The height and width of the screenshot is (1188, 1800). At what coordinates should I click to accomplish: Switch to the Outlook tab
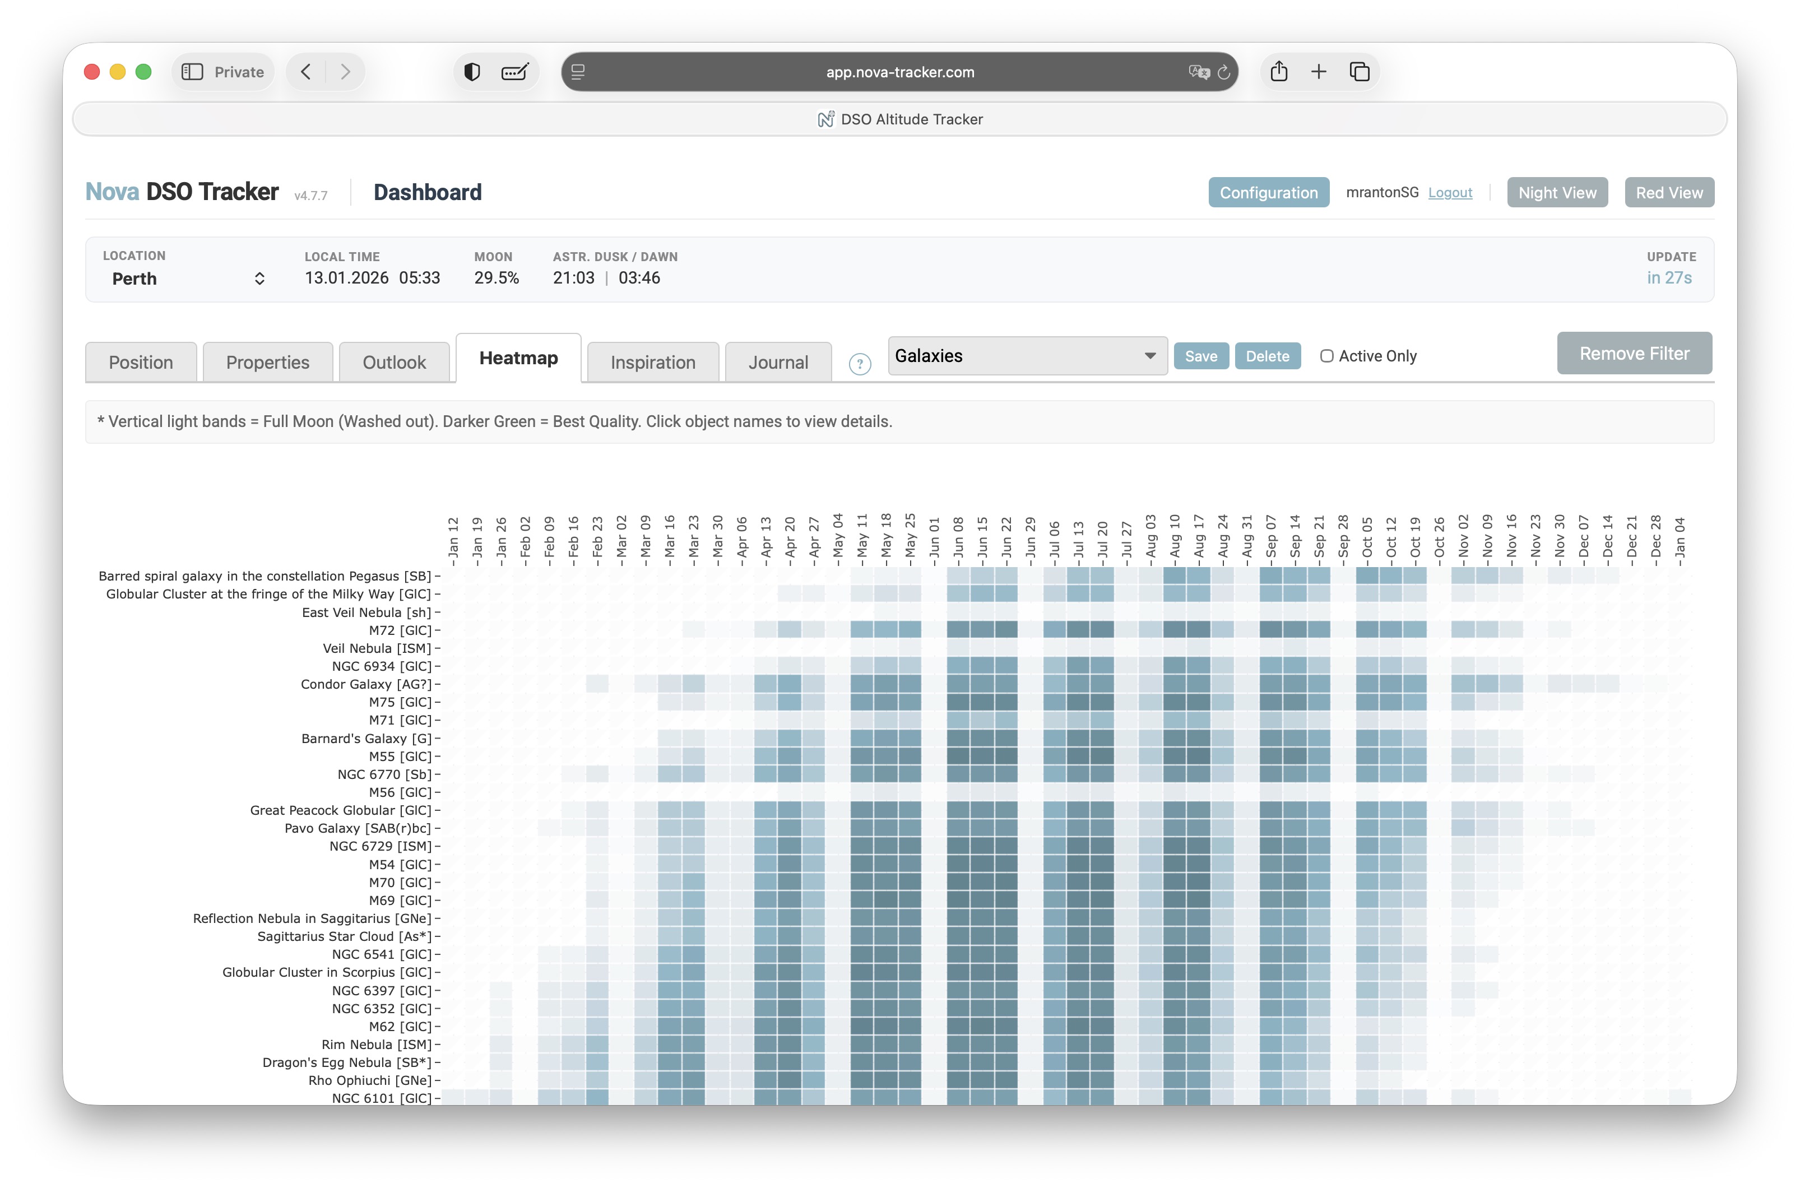[x=394, y=362]
